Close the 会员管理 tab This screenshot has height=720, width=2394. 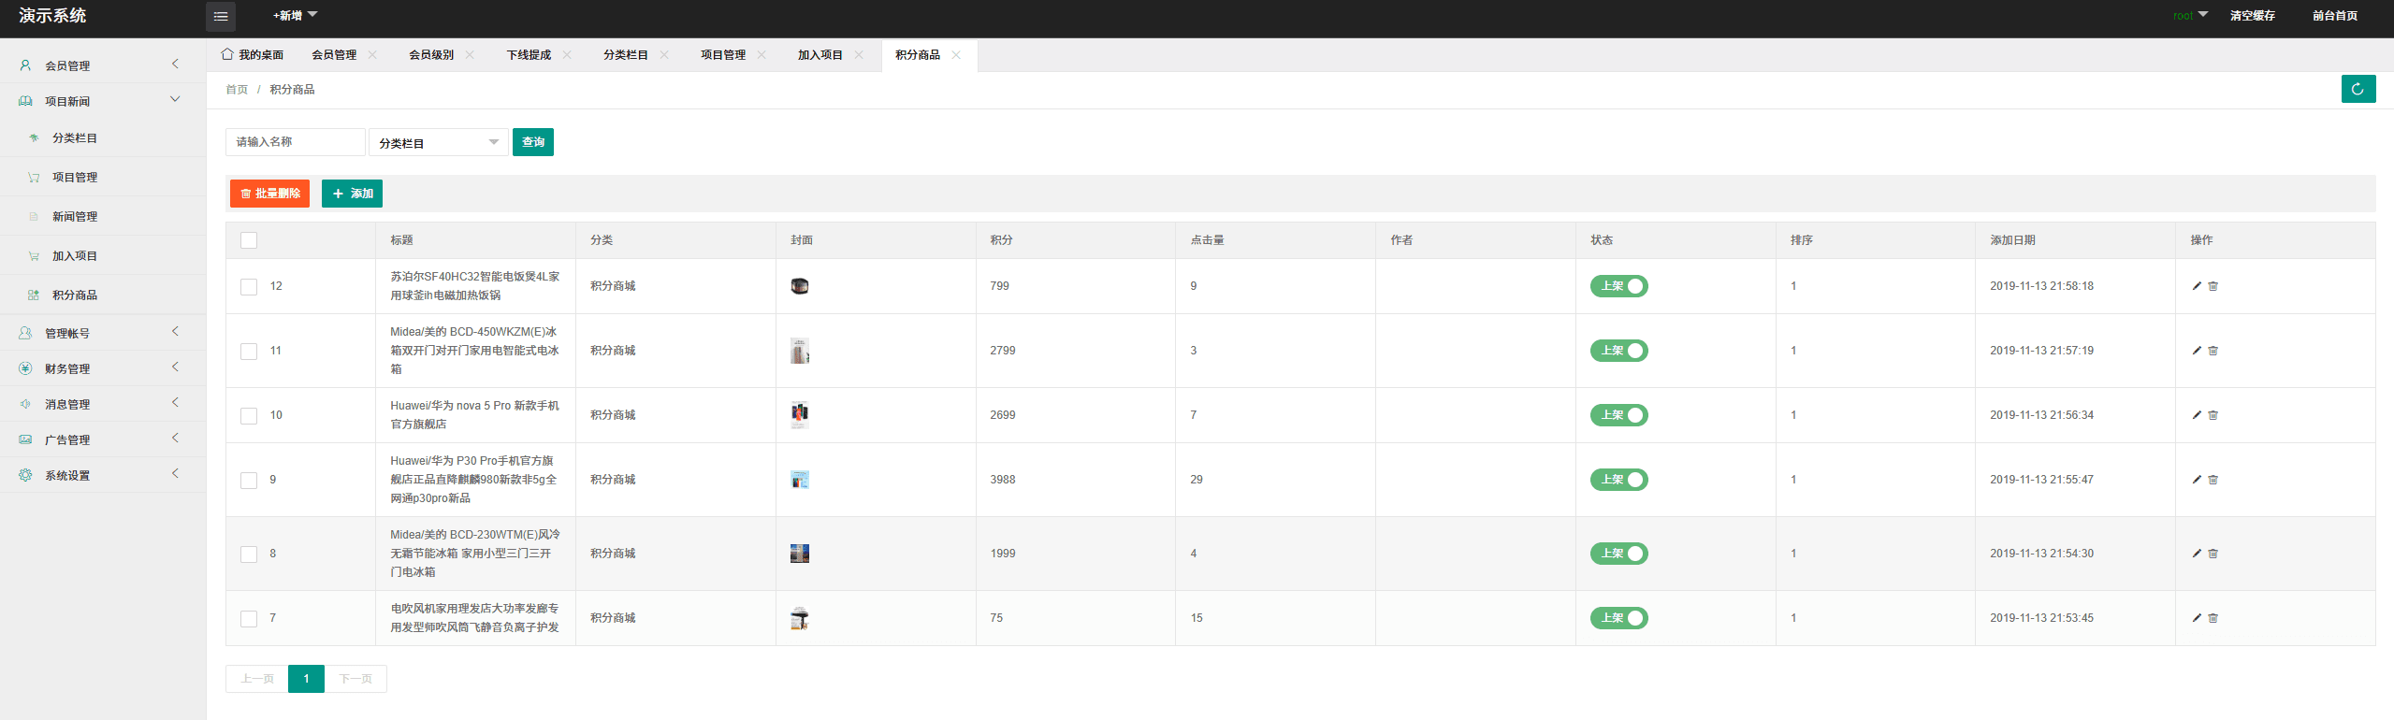pyautogui.click(x=372, y=55)
